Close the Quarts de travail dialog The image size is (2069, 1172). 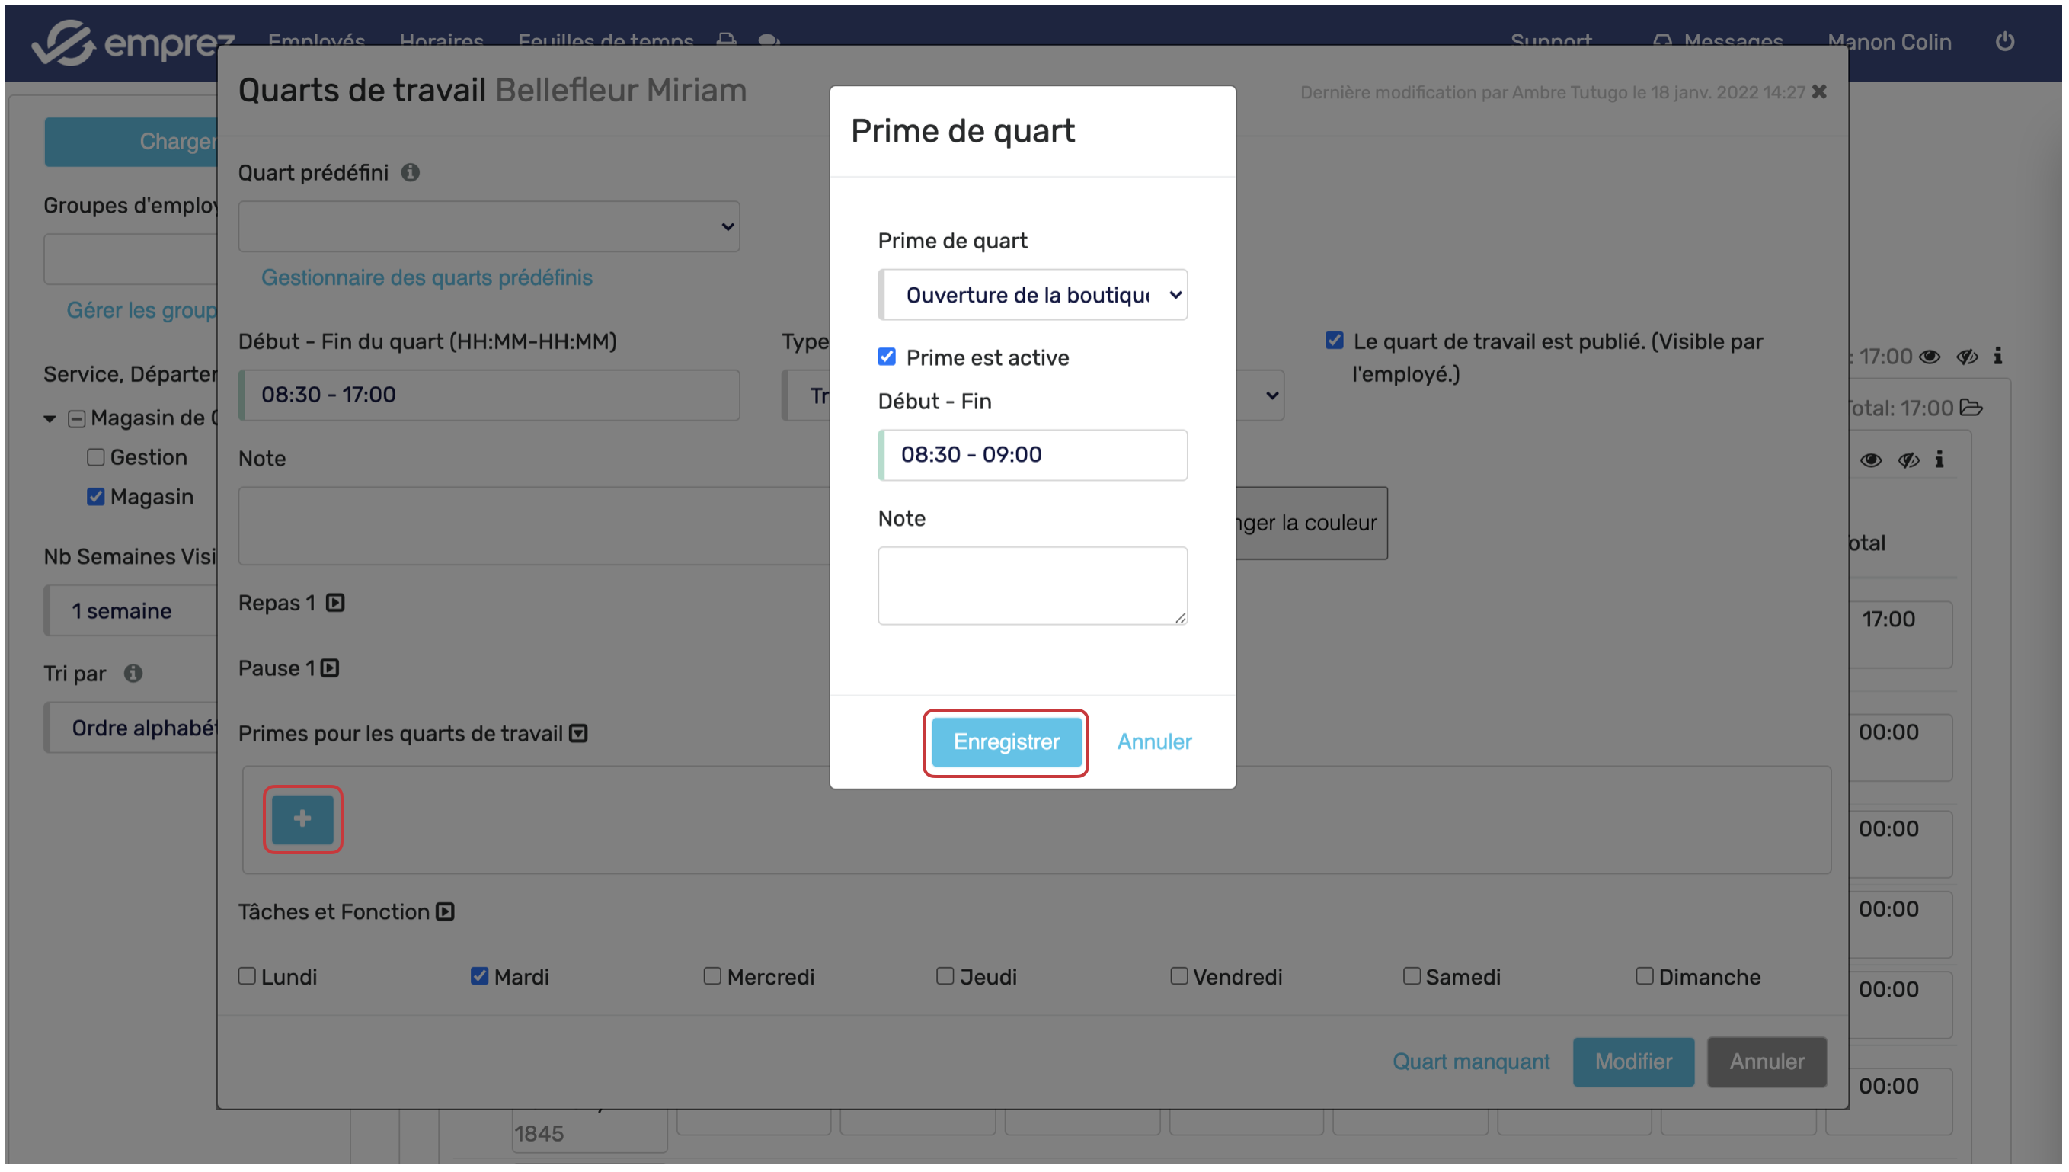[x=1820, y=91]
